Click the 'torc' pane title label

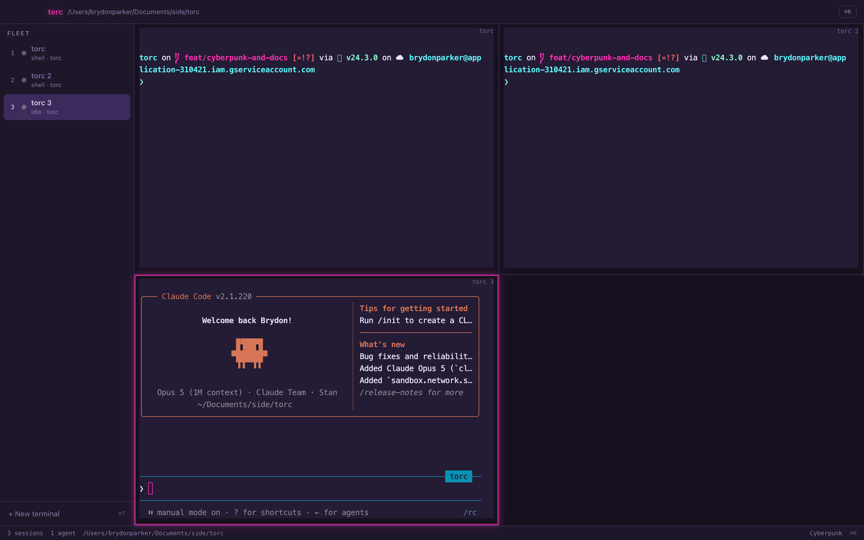pyautogui.click(x=486, y=31)
